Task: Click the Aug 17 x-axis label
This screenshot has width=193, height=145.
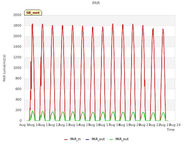Action: coord(105,125)
